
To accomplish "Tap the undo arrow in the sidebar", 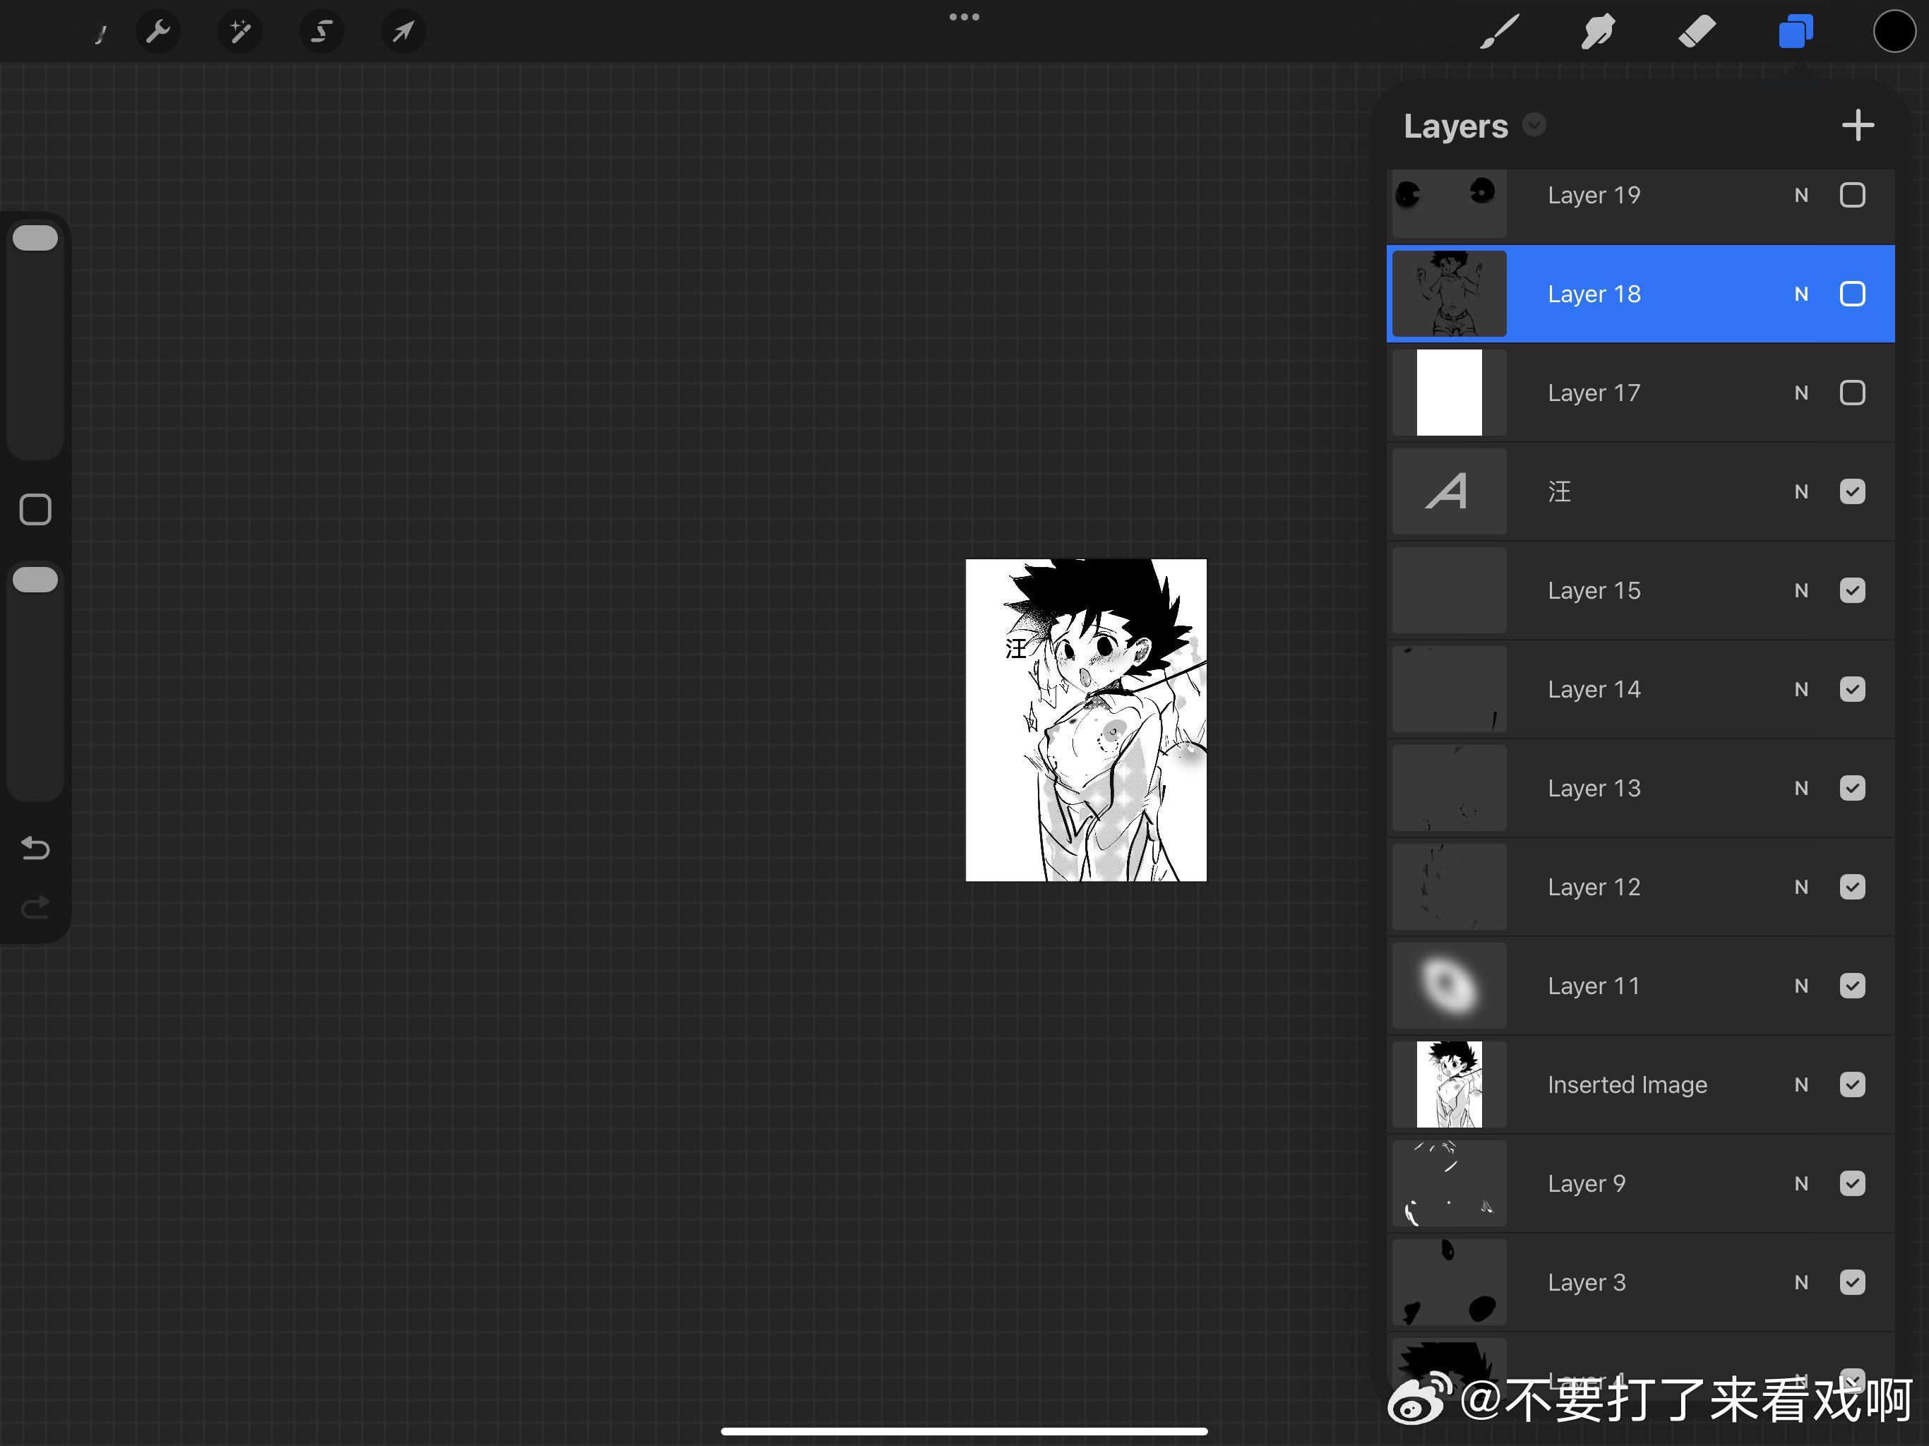I will click(x=35, y=848).
